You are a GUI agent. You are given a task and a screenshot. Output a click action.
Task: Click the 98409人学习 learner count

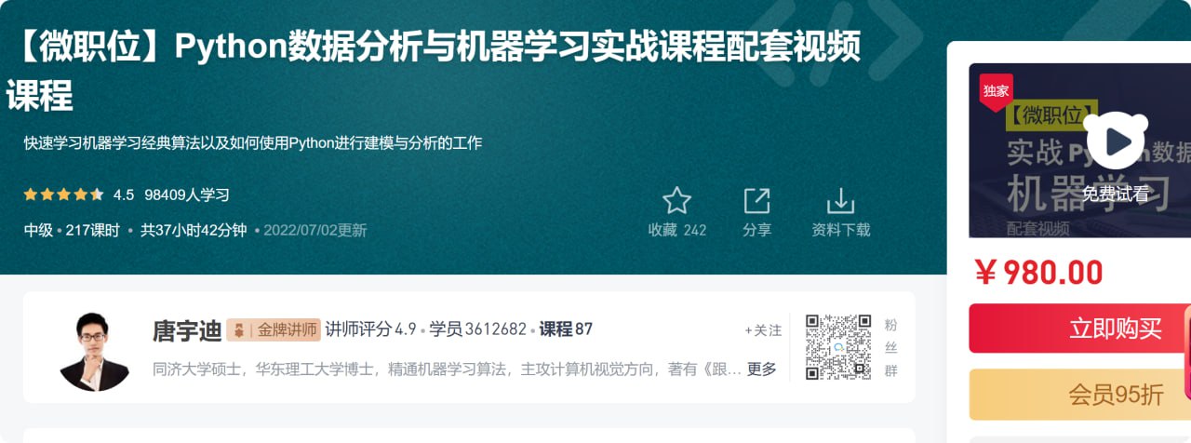pos(187,195)
